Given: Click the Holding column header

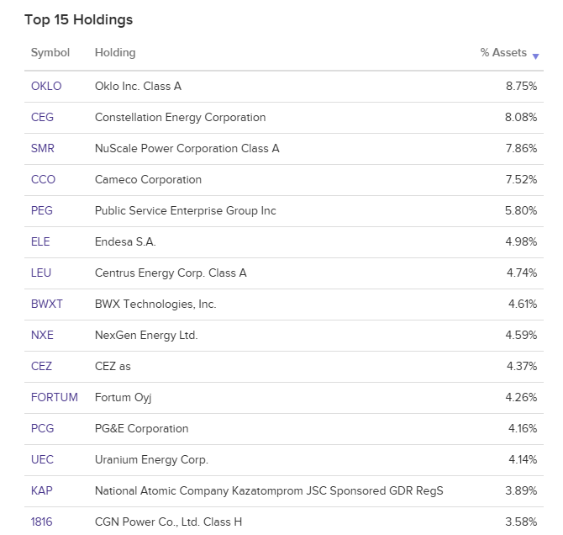Looking at the screenshot, I should (114, 52).
